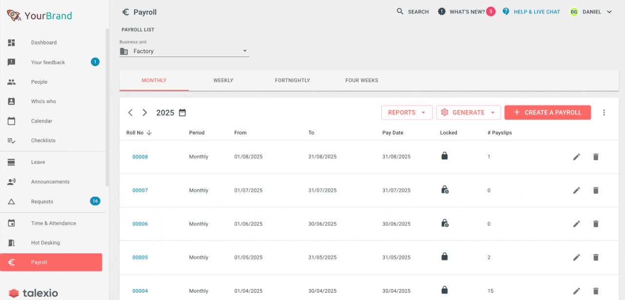Click the Pay Date column header
This screenshot has width=625, height=300.
click(393, 133)
